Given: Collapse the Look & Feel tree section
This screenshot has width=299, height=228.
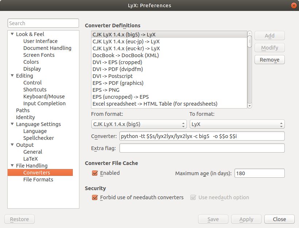Looking at the screenshot, I should tap(12, 34).
